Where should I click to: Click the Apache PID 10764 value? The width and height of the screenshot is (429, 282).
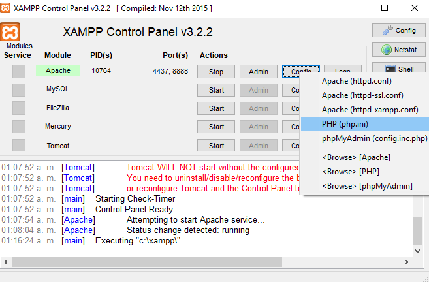click(101, 71)
